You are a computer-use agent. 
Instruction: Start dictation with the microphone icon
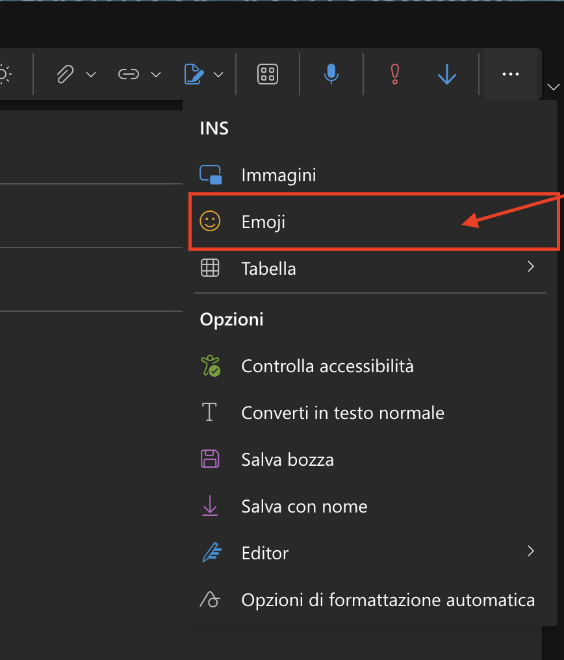331,73
